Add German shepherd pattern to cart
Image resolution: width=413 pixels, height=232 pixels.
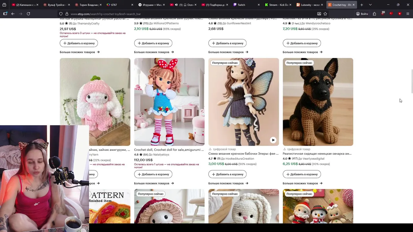302,174
